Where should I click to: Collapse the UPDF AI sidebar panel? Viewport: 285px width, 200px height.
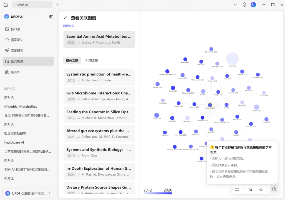[x=51, y=17]
